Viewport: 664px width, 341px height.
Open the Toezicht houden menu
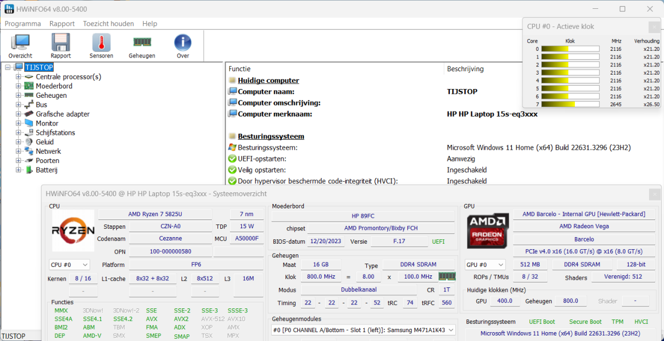pos(108,24)
